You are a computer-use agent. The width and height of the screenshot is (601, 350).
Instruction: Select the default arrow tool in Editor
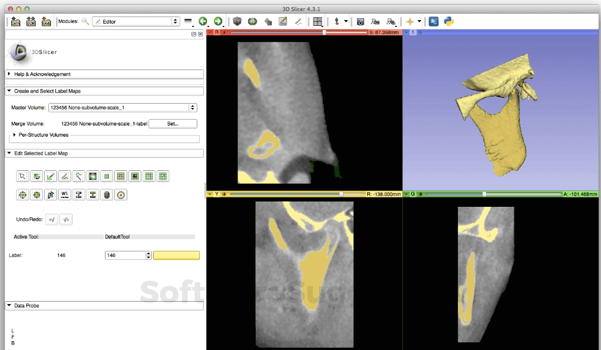pyautogui.click(x=22, y=176)
